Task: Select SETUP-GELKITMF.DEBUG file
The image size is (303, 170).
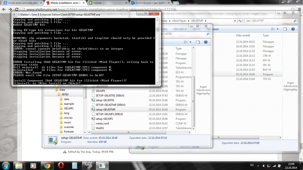Action: [x=141, y=105]
